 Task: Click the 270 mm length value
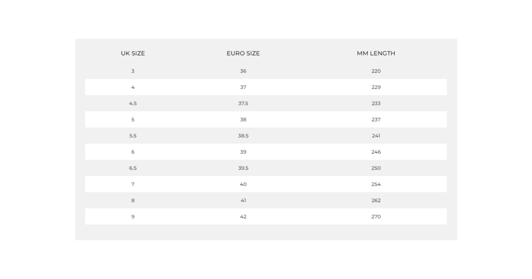click(x=376, y=217)
